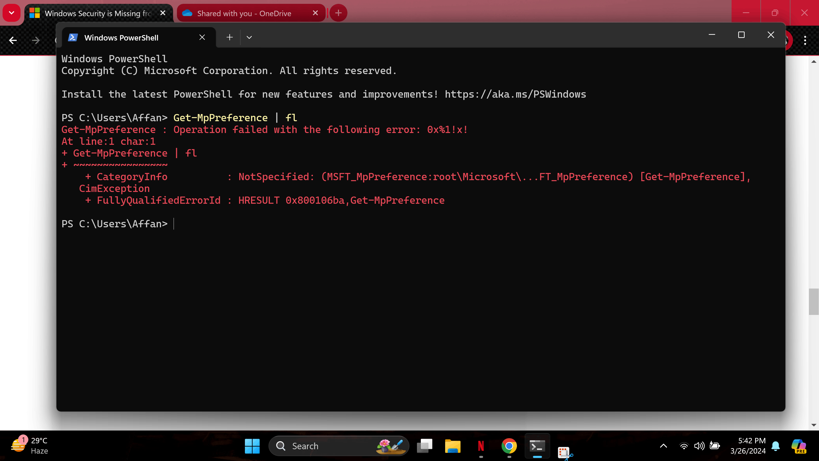This screenshot has width=819, height=461.
Task: Expand the terminal profiles dropdown chevron
Action: pos(249,37)
